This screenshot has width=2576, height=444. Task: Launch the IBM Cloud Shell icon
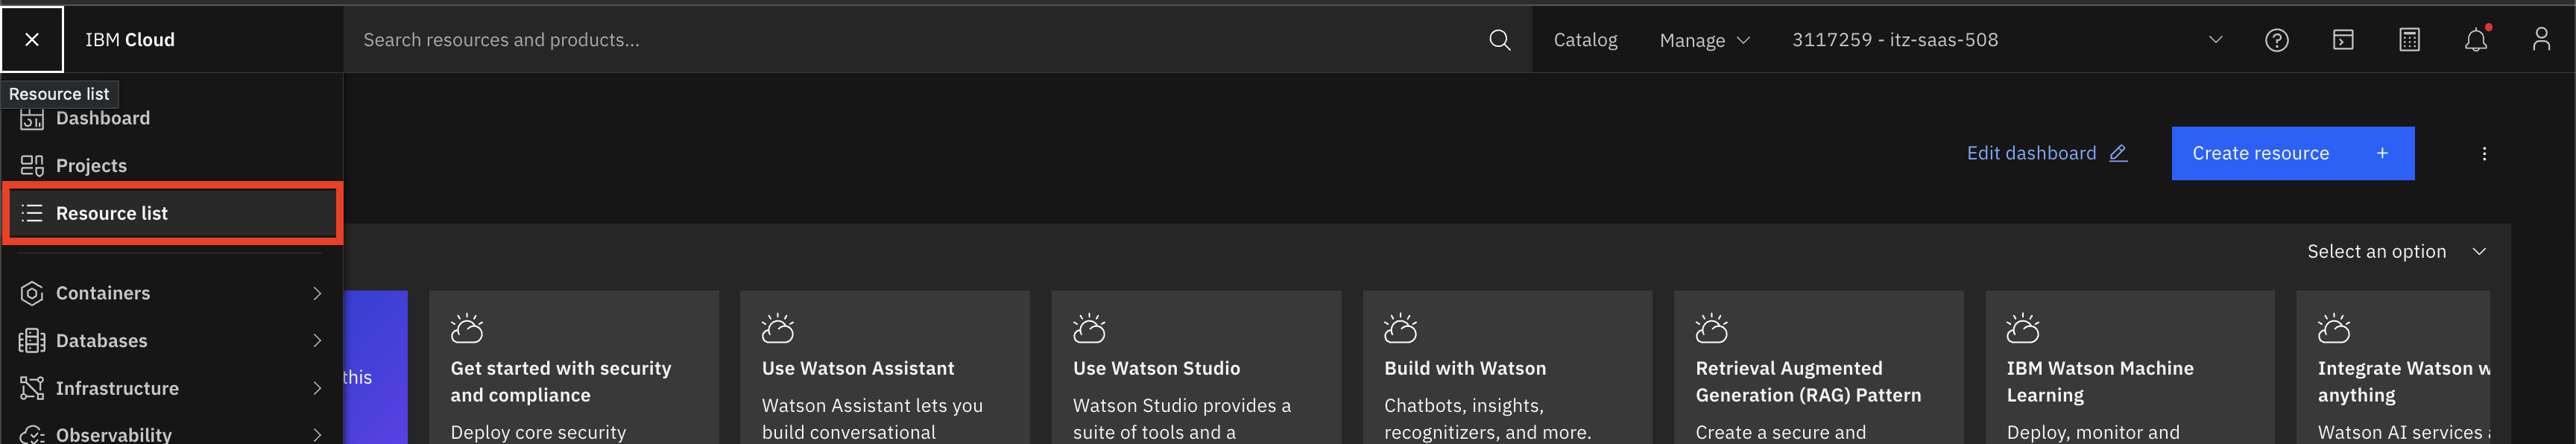click(x=2343, y=40)
